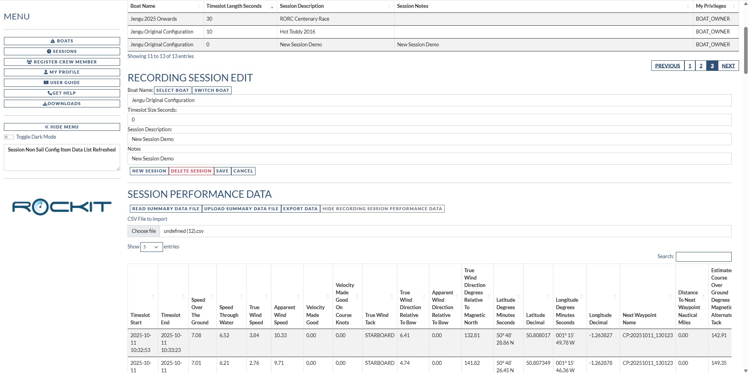Screen dimensions: 748x373
Task: Click the My Profile person icon
Action: (x=46, y=72)
